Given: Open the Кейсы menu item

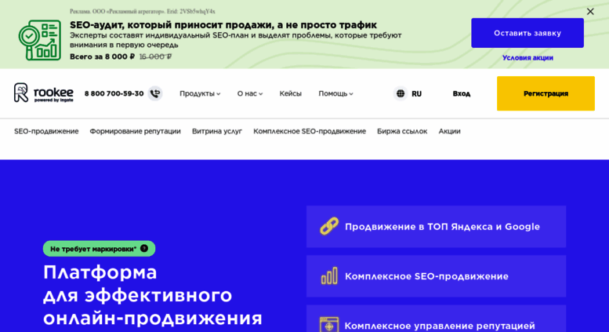Looking at the screenshot, I should 290,93.
